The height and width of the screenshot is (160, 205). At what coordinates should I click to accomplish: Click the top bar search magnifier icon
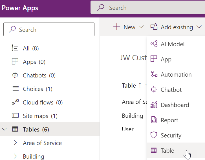point(101,7)
